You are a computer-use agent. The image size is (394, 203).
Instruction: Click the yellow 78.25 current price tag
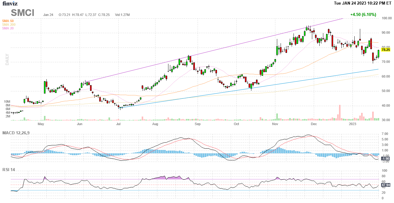385,50
